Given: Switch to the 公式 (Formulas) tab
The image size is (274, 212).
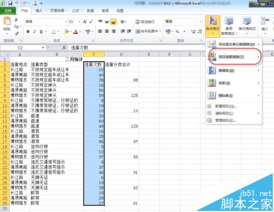Looking at the screenshot, I should point(76,11).
